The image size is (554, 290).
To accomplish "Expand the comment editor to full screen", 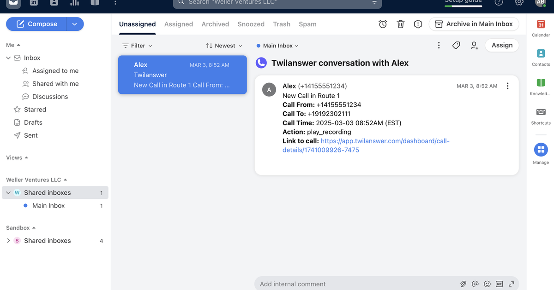I will pos(511,284).
